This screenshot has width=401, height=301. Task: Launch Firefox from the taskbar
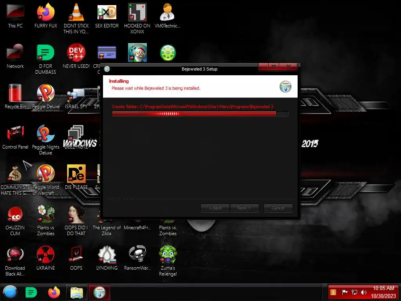[54, 292]
